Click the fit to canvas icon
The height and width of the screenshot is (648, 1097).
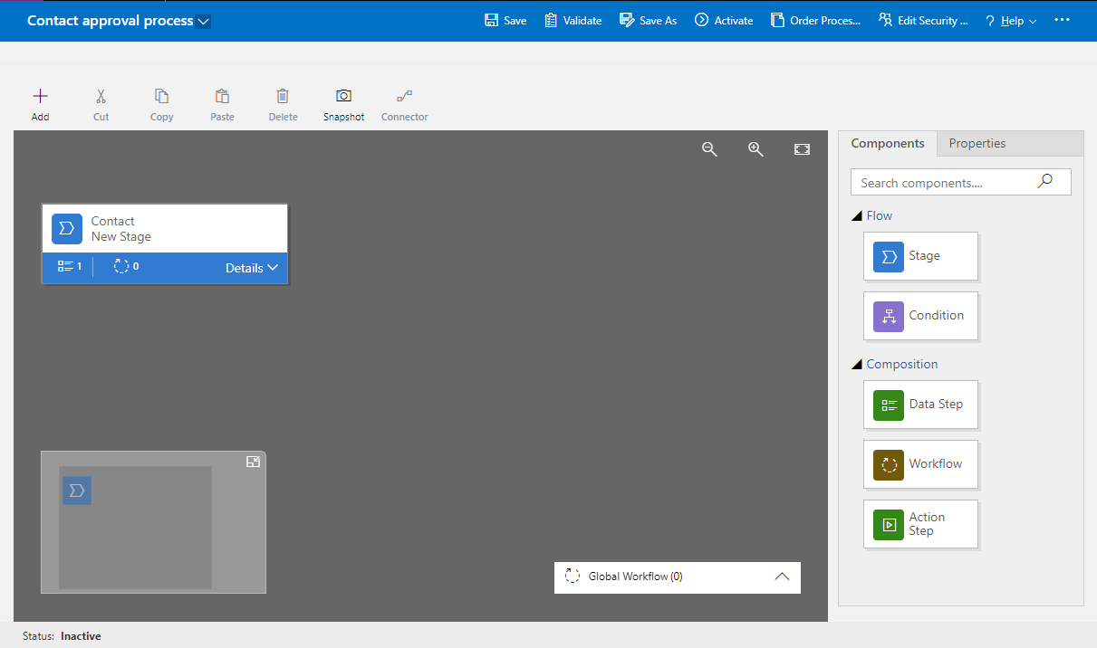802,149
